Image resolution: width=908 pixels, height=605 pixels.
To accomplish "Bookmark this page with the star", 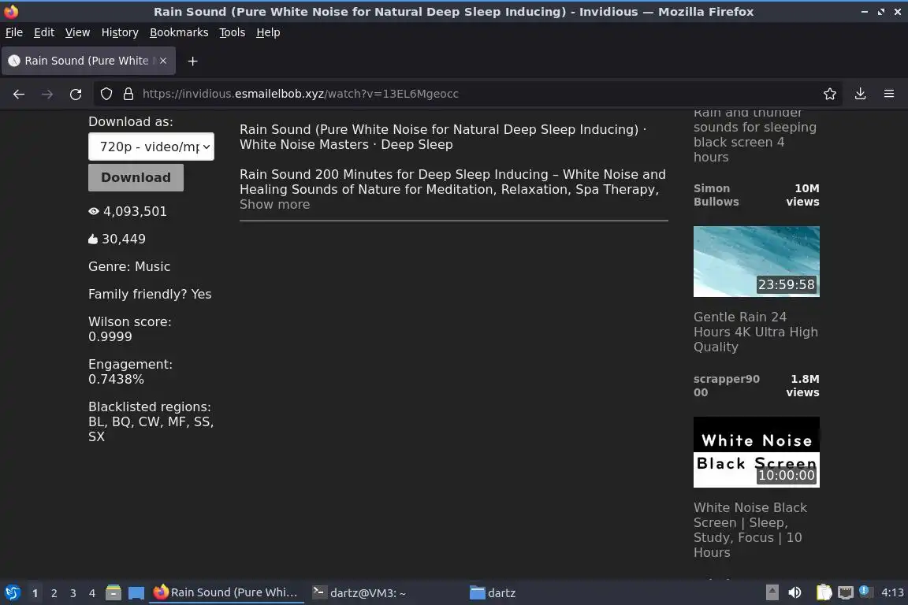I will (830, 94).
